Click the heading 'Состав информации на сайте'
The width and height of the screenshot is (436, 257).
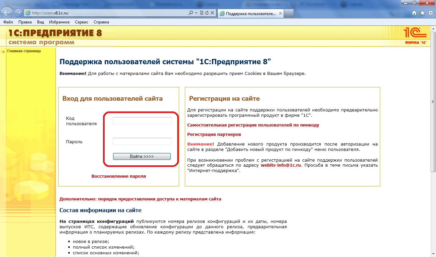point(100,210)
